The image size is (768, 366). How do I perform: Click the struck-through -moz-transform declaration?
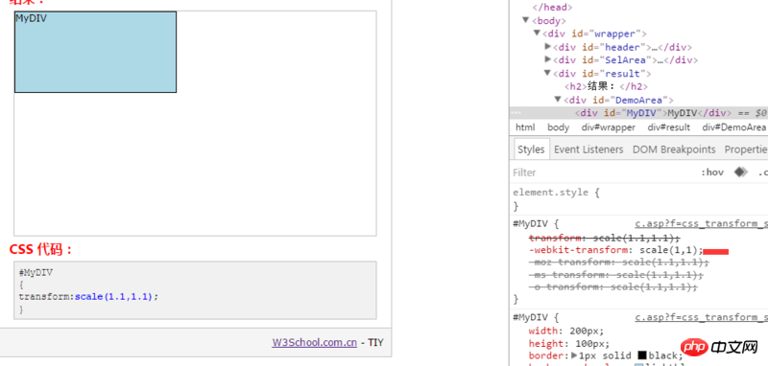619,263
